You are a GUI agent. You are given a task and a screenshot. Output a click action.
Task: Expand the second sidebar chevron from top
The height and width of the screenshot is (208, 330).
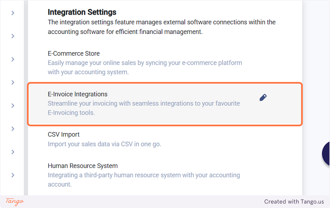tap(13, 36)
